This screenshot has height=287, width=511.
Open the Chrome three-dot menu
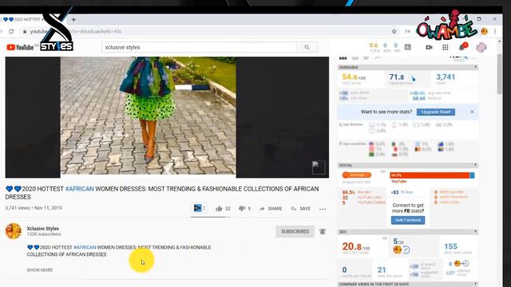[x=495, y=31]
